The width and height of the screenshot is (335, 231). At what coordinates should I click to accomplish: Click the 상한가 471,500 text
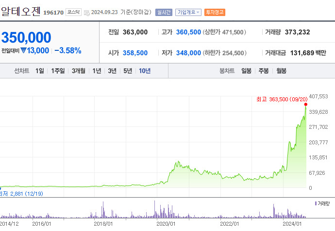pos(224,32)
